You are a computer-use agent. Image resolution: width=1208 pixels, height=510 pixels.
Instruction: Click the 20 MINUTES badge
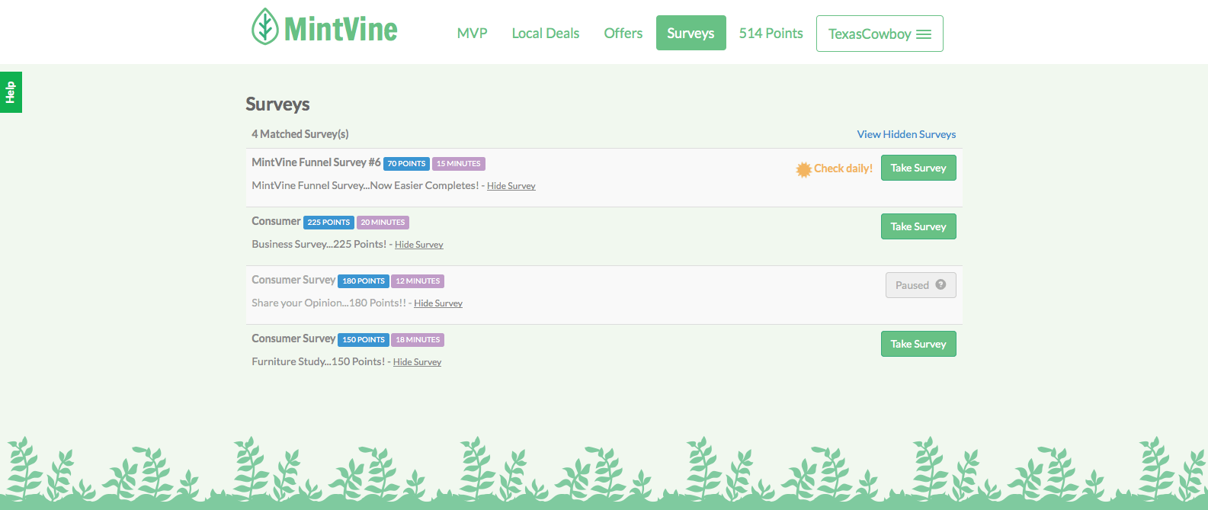(383, 223)
